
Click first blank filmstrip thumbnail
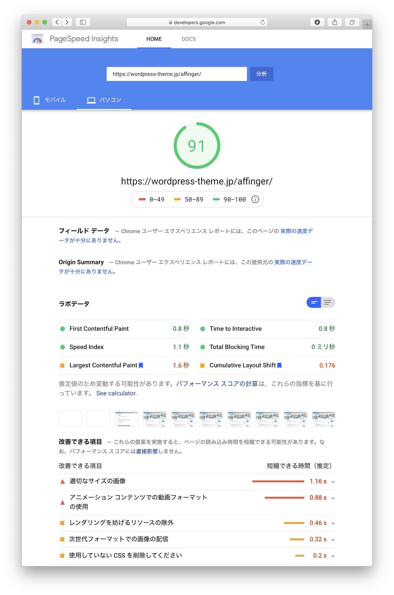[x=70, y=419]
